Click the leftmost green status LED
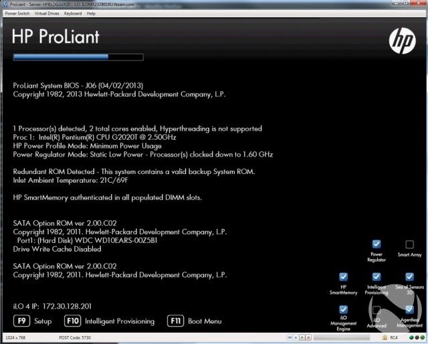This screenshot has height=344, width=428. pos(411,338)
